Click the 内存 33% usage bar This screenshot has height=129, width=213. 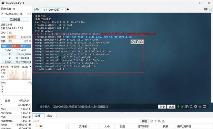(x=19, y=37)
